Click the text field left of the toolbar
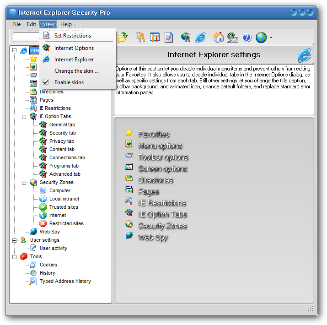The height and width of the screenshot is (325, 327). [26, 38]
